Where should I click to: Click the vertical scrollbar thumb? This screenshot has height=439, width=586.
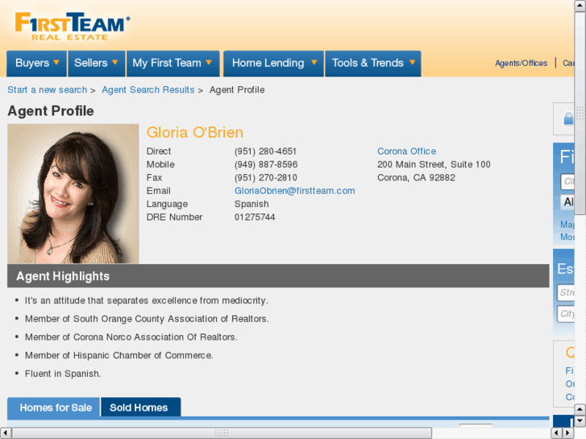coord(580,113)
